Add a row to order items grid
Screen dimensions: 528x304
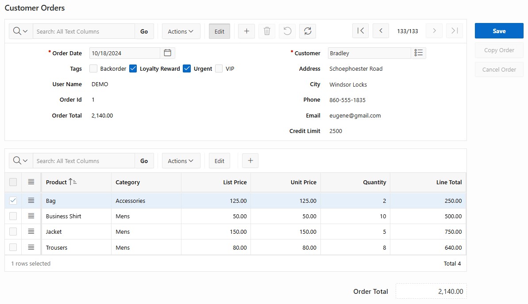250,161
